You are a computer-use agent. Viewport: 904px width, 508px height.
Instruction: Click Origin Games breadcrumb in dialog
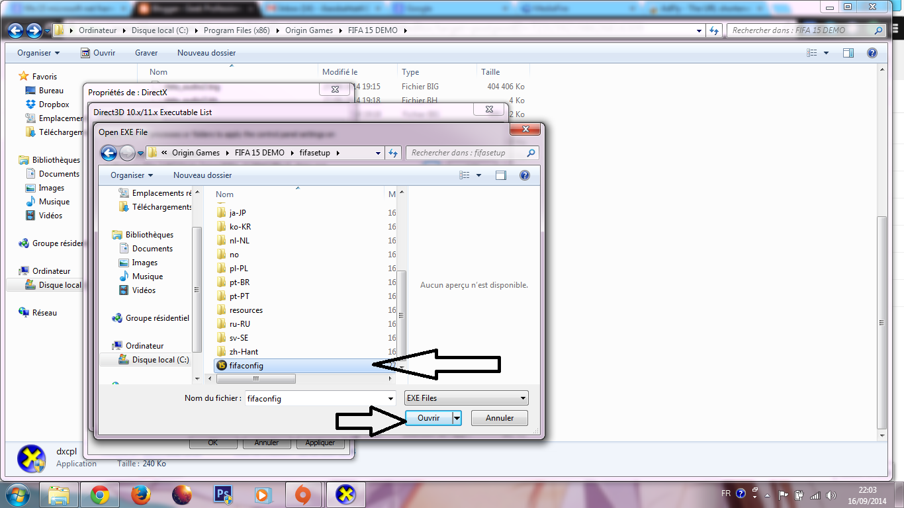click(196, 153)
